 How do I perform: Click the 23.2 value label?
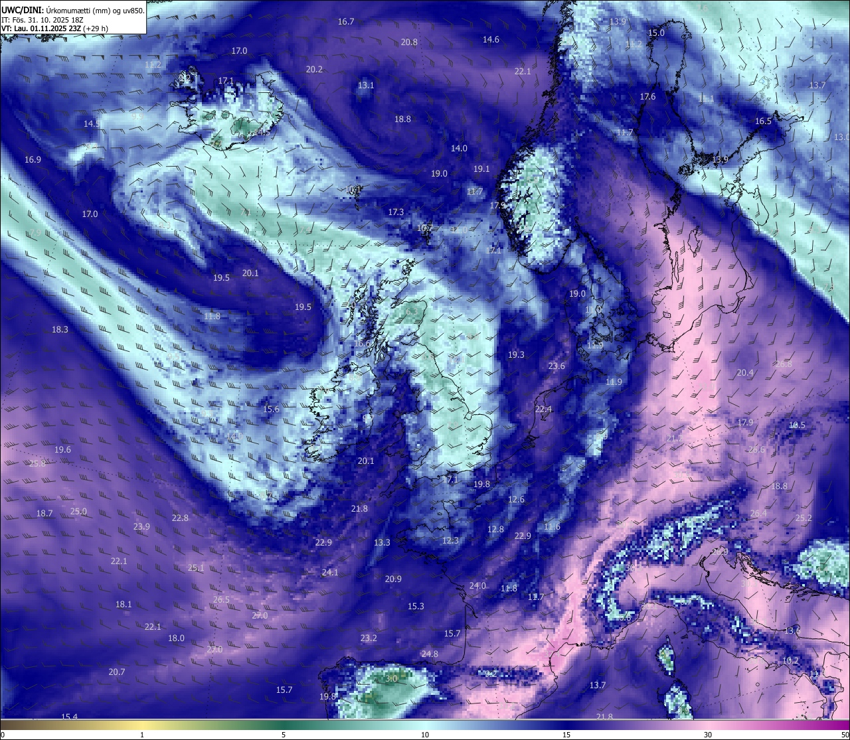pos(369,638)
